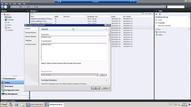Click the Groups icon in Library tree
Screen dimensions: 191x107
tap(6, 17)
